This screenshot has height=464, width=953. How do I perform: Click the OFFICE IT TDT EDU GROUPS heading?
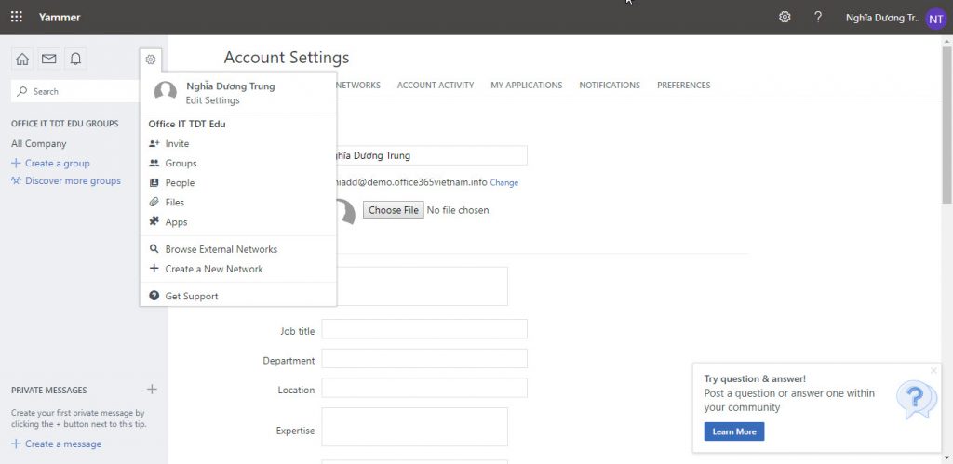pyautogui.click(x=65, y=124)
